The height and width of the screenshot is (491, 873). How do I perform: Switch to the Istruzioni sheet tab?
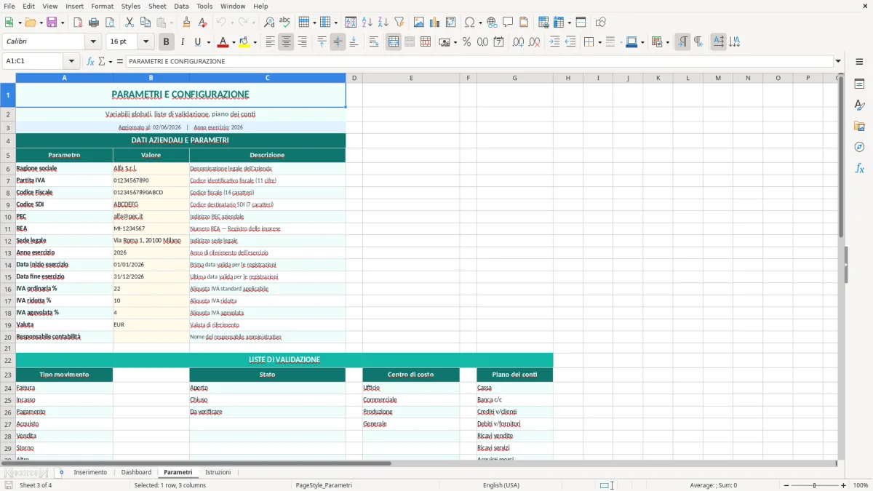coord(218,473)
